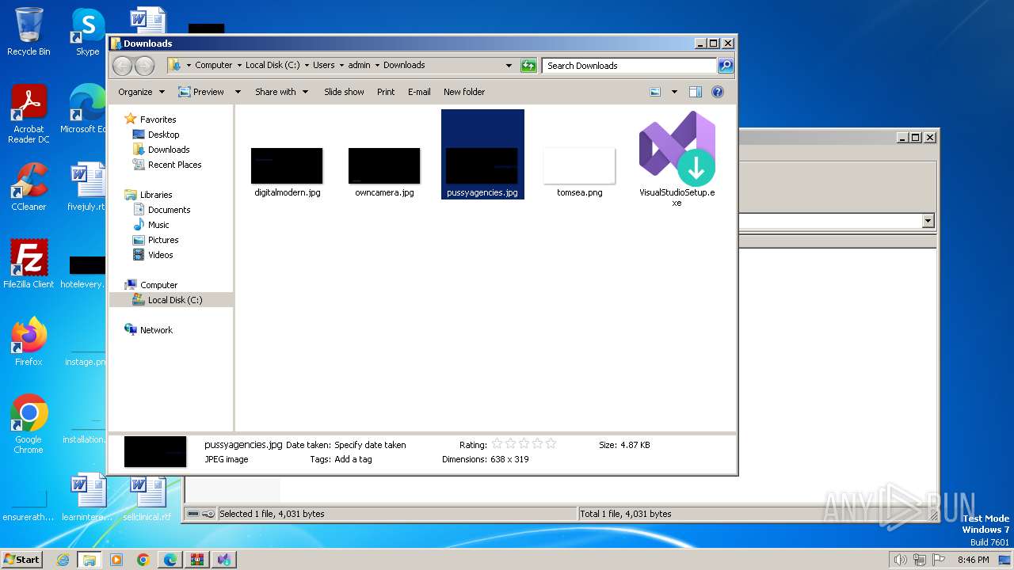Image resolution: width=1014 pixels, height=570 pixels.
Task: Click the Back navigation arrow in Explorer
Action: click(122, 66)
